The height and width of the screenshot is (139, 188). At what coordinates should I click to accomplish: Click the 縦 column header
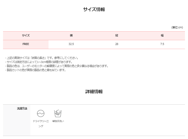coord(117,35)
